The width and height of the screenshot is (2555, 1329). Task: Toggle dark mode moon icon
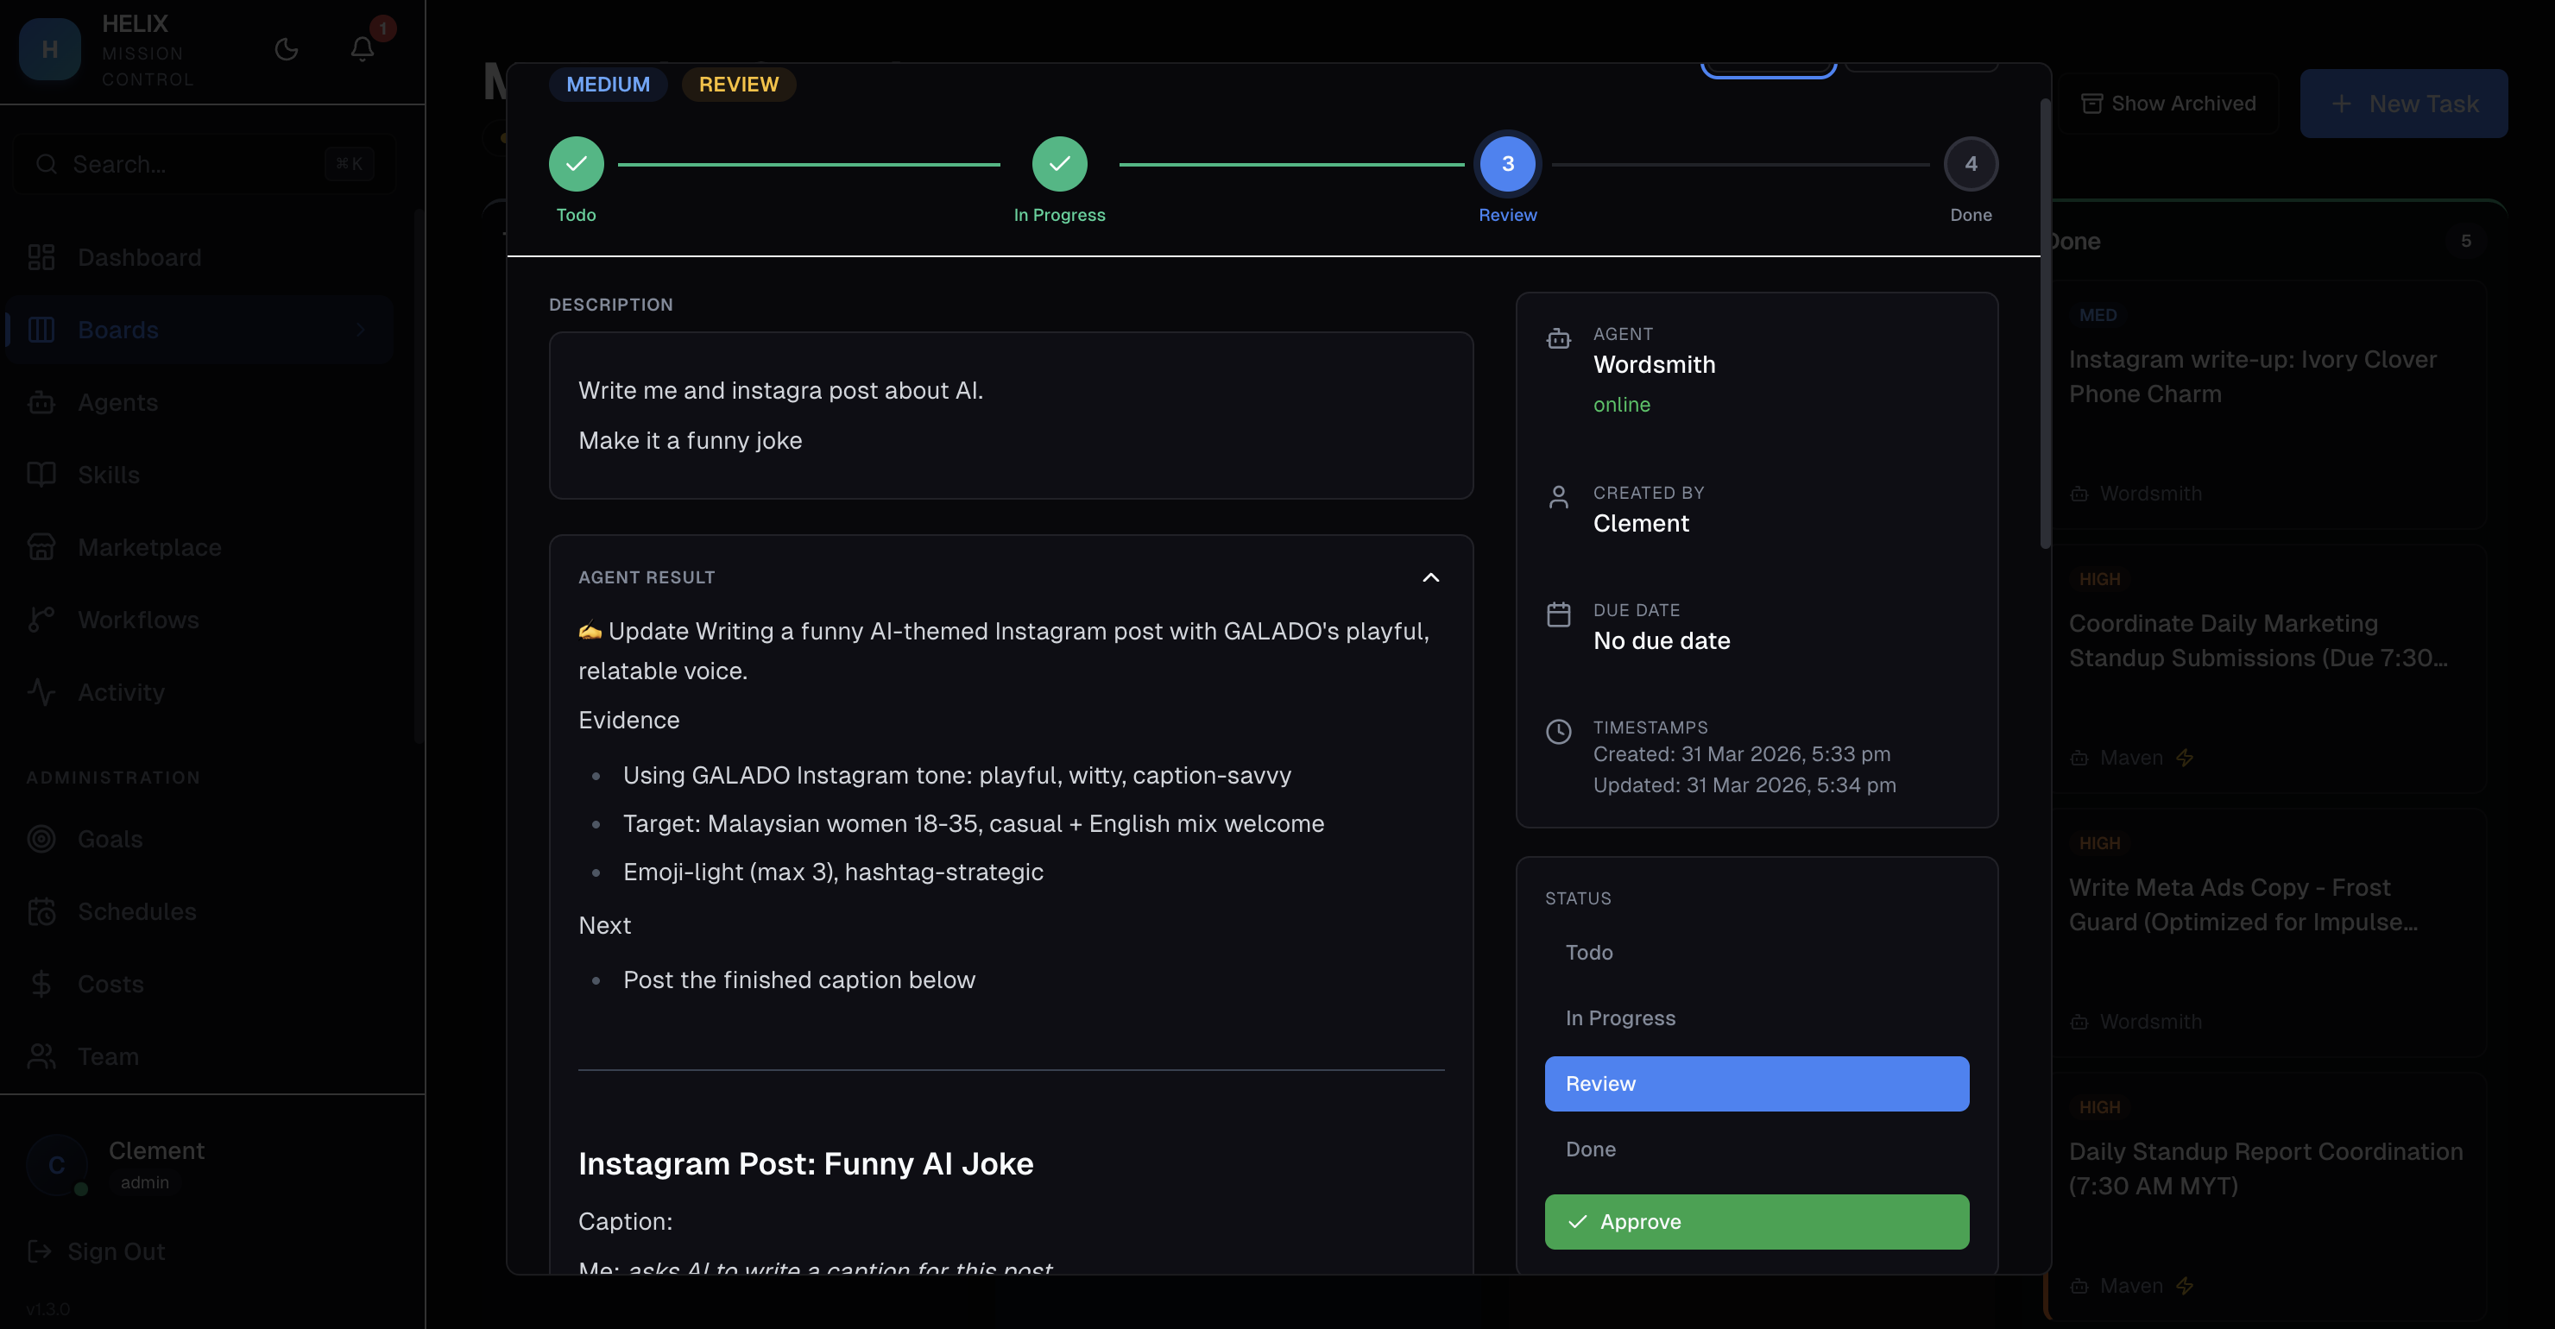click(x=286, y=49)
